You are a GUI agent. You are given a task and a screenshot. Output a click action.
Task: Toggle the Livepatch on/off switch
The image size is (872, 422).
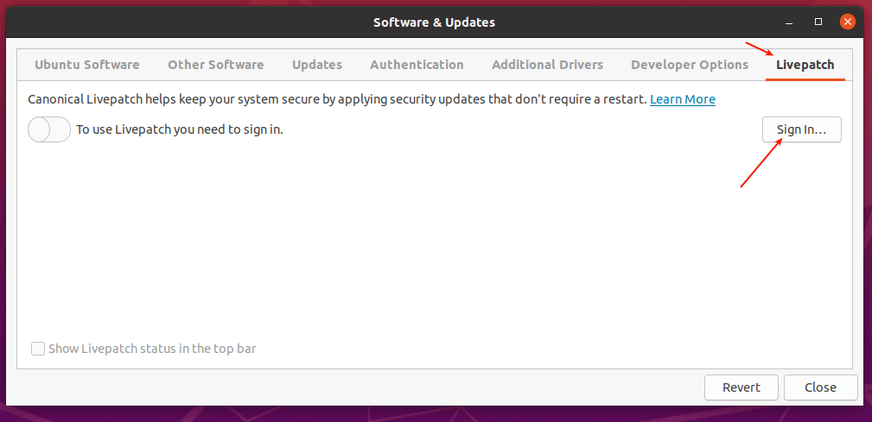point(49,130)
